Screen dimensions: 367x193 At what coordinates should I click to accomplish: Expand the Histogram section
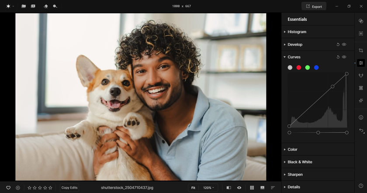[x=297, y=32]
